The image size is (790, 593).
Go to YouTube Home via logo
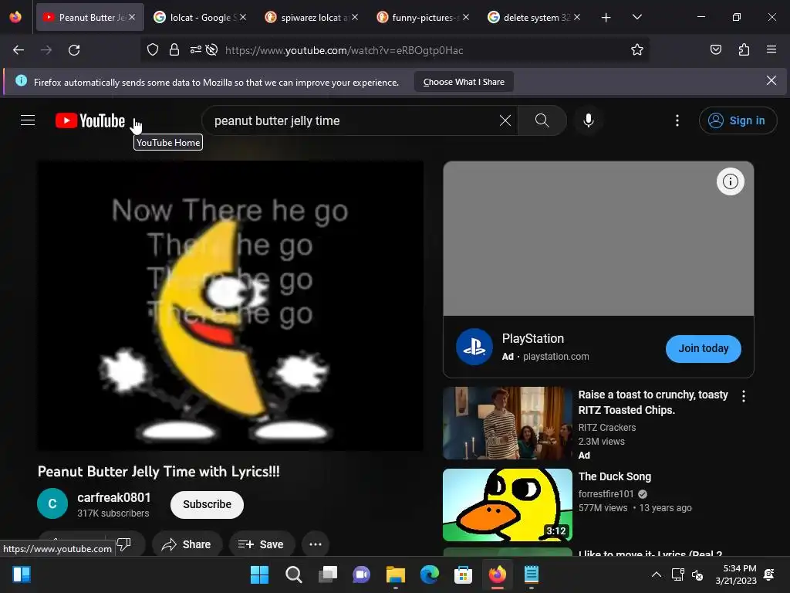tap(90, 120)
